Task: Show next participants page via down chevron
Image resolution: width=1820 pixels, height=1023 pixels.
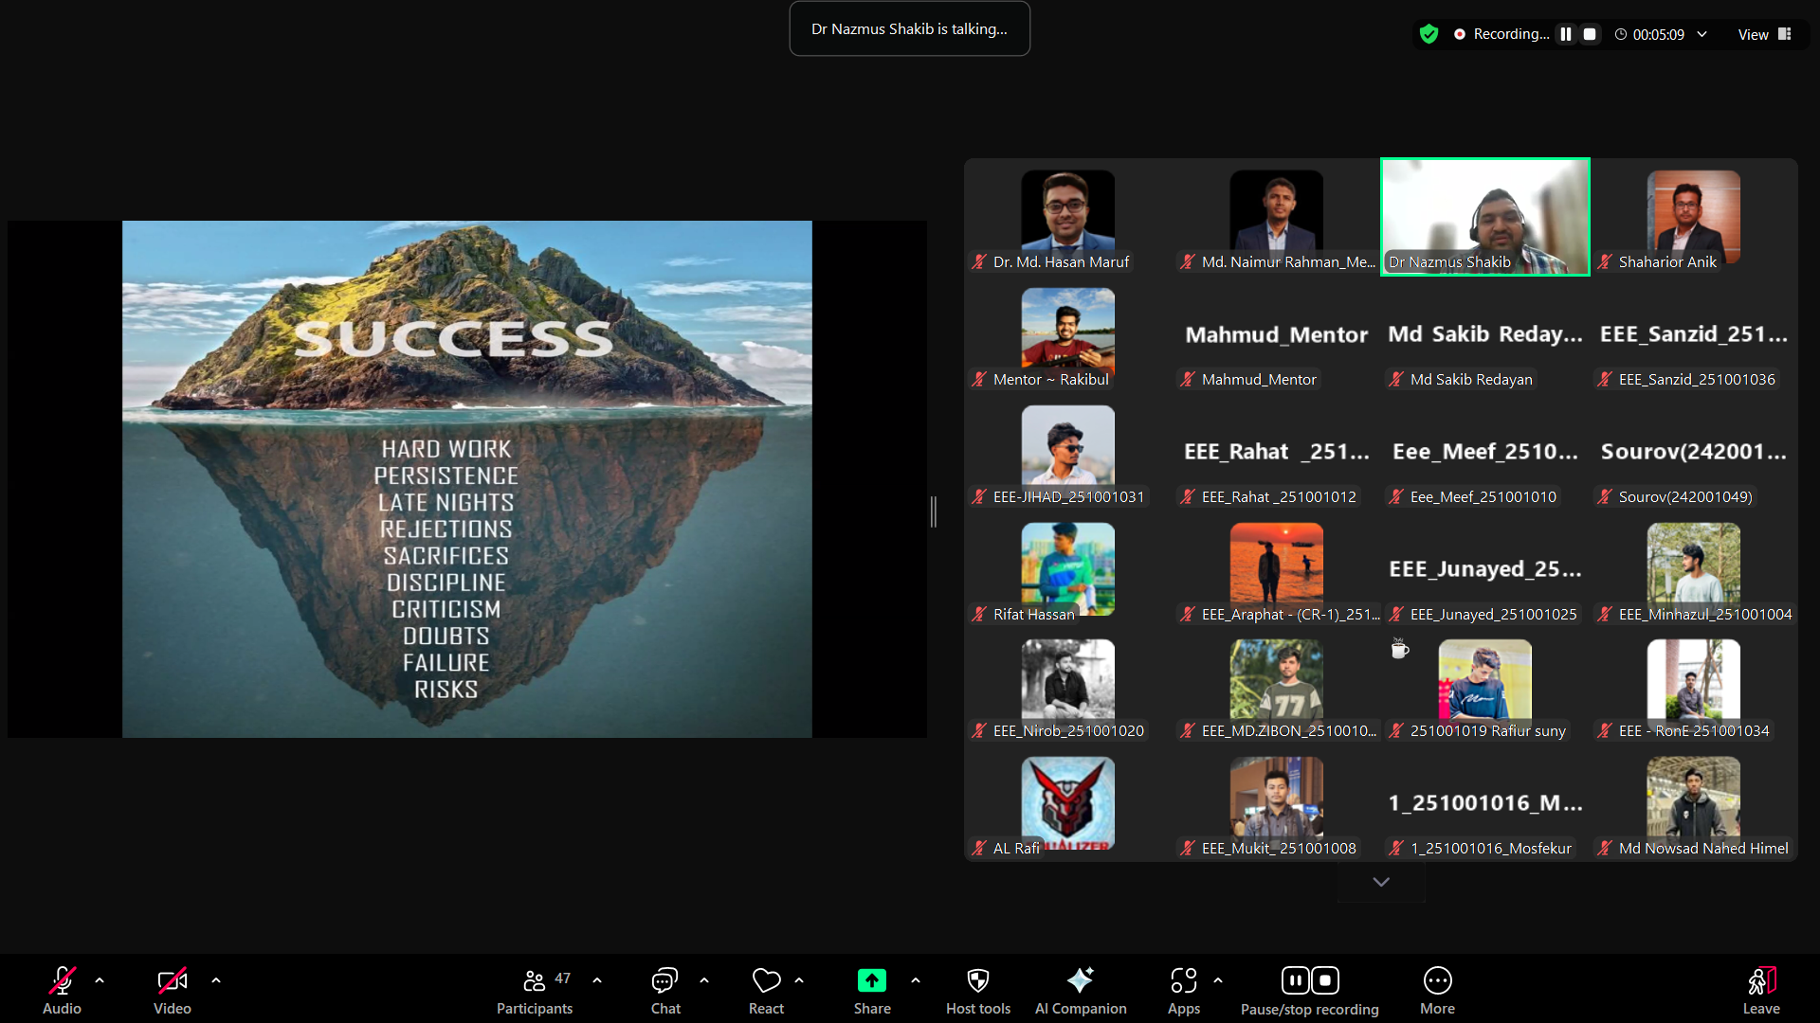Action: 1380,882
